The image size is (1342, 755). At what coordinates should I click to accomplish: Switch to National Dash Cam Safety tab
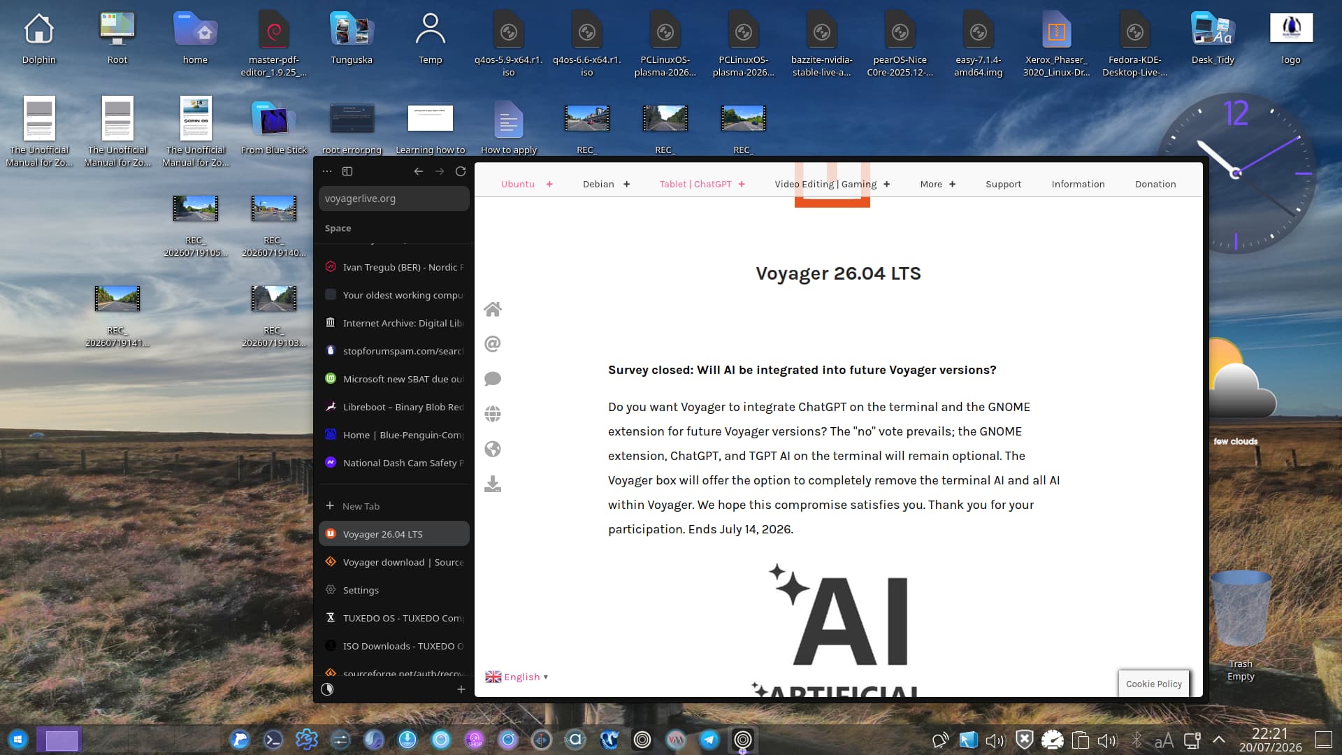tap(394, 463)
